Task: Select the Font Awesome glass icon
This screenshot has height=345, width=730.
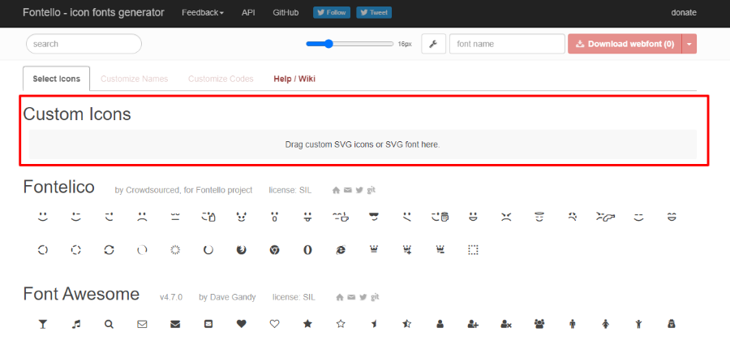Action: [x=43, y=324]
